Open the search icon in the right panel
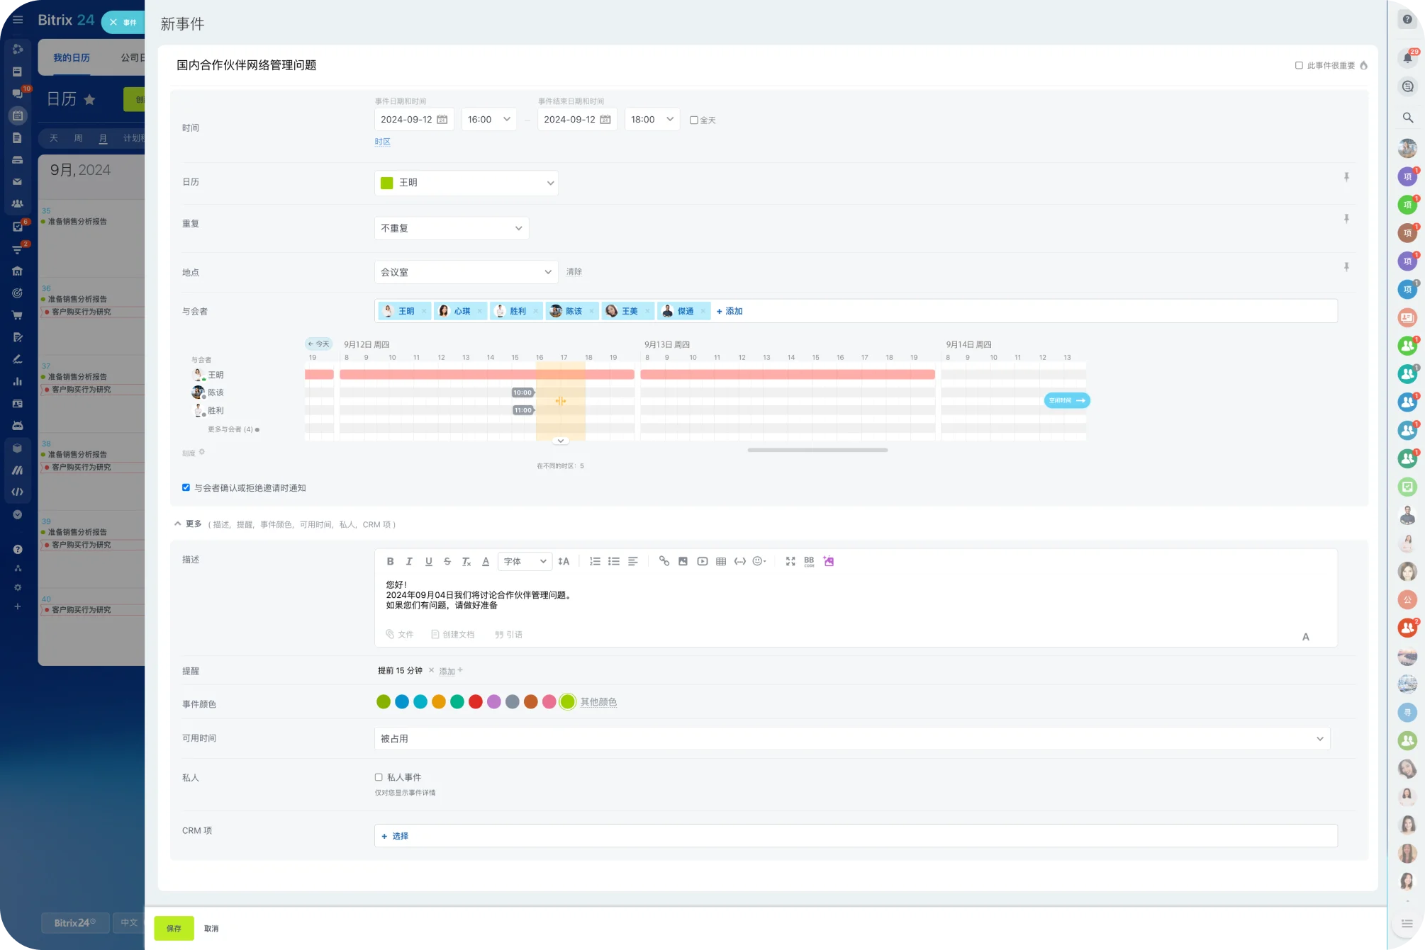1425x950 pixels. coord(1408,118)
